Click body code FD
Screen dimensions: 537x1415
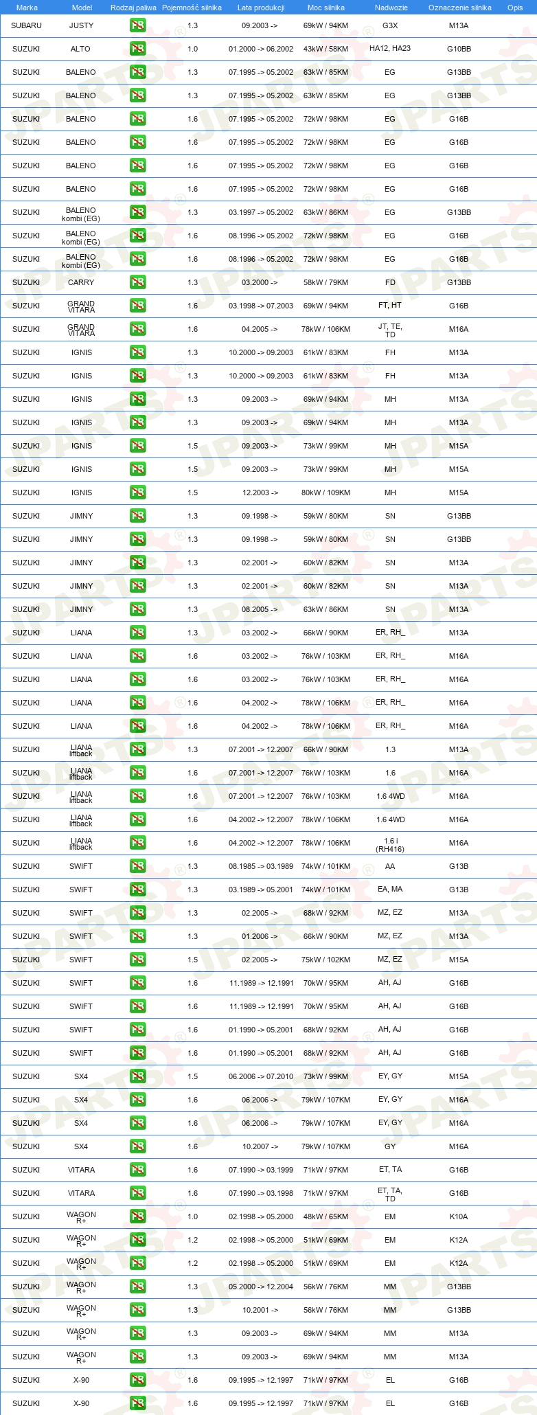(390, 282)
